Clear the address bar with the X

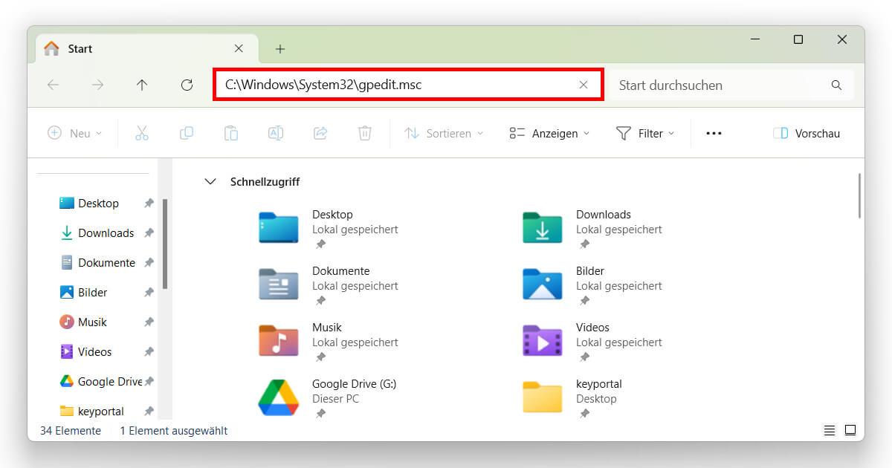tap(584, 85)
